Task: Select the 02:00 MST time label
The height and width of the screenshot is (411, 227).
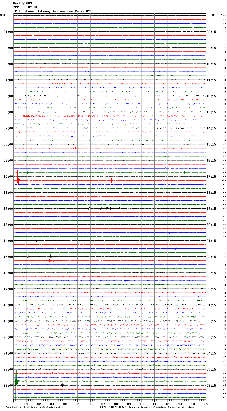Action: tap(8, 48)
